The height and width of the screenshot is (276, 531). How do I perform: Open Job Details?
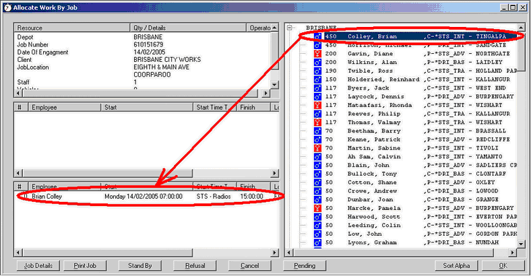[38, 265]
